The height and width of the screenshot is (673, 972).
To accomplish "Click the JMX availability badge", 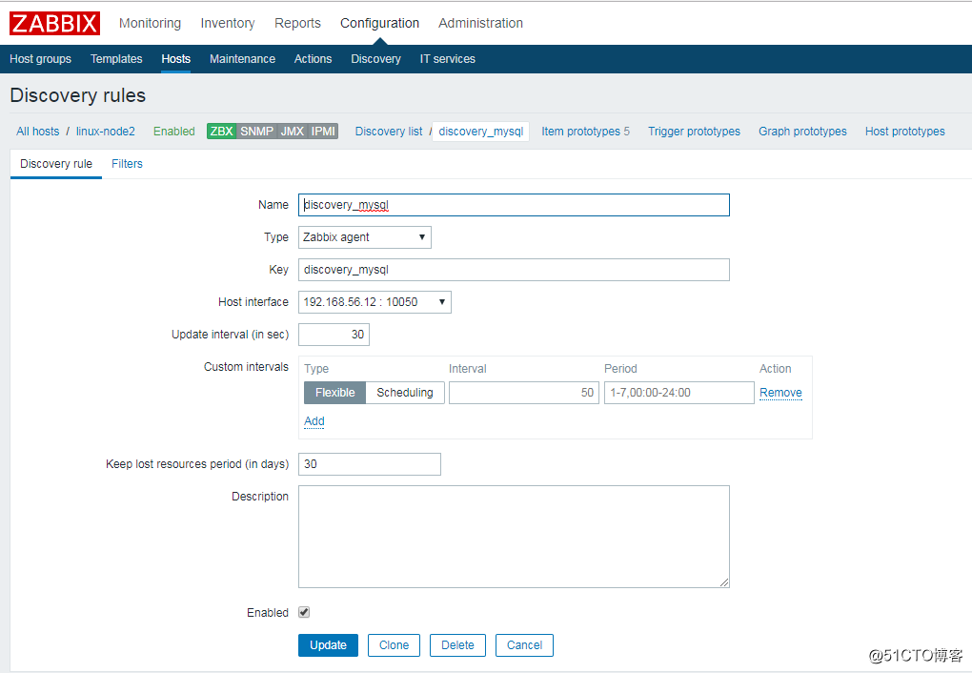I will click(292, 132).
